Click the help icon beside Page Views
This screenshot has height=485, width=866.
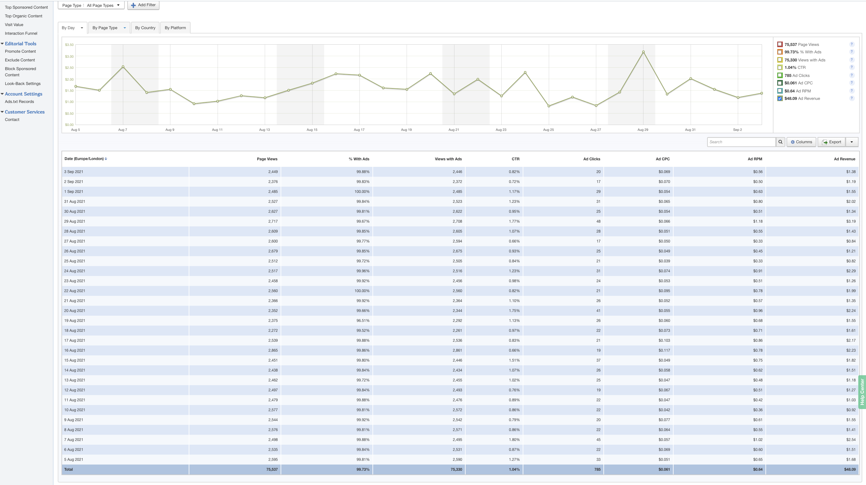851,44
